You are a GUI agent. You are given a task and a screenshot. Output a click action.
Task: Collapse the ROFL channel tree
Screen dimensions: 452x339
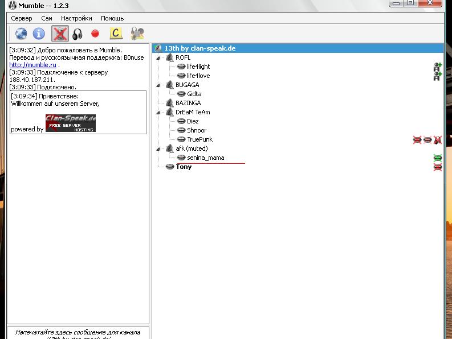[158, 57]
